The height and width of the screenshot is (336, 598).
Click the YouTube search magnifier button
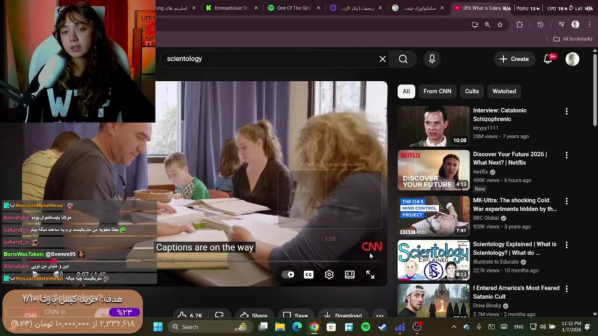click(x=403, y=59)
